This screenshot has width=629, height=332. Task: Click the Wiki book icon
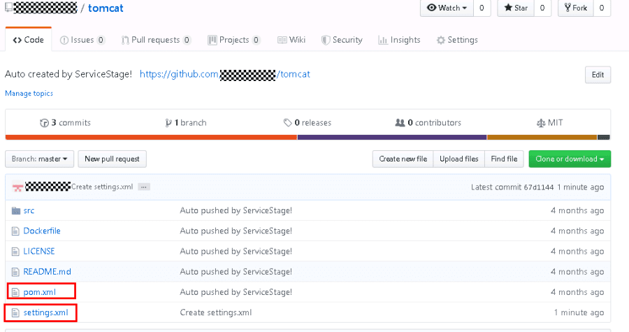point(282,40)
